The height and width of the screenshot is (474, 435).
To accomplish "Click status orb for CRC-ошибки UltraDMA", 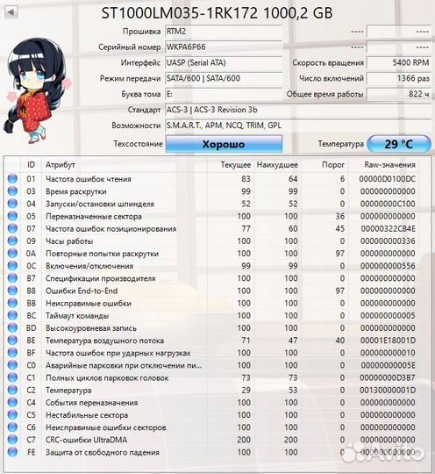I will (12, 439).
